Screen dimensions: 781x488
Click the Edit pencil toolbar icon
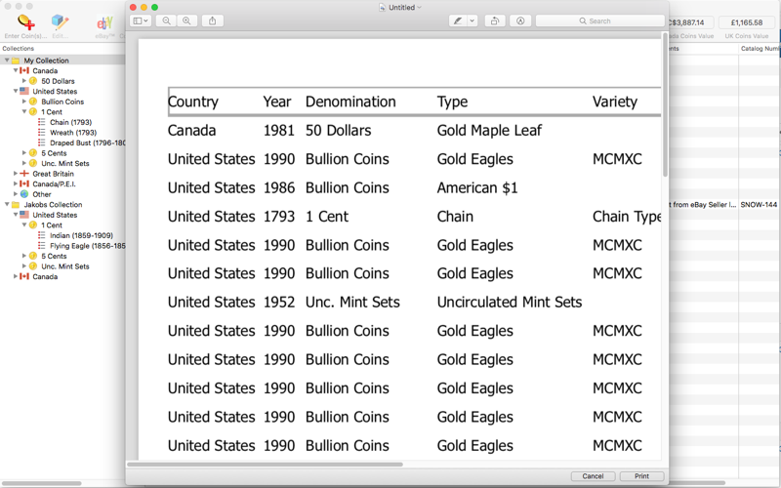tap(60, 22)
